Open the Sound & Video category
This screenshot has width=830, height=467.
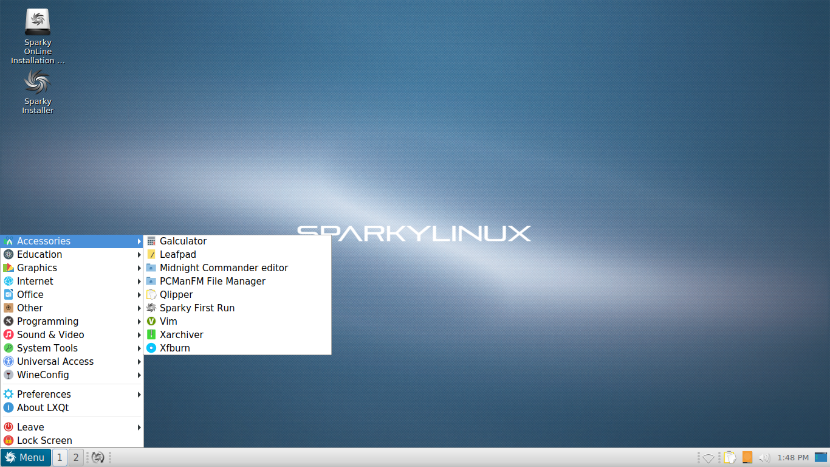(72, 335)
